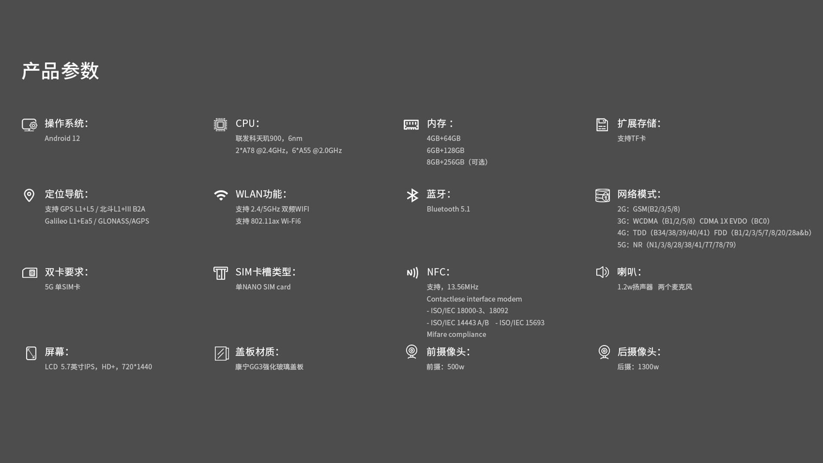The width and height of the screenshot is (823, 463).
Task: Click the WLAN wifi signal icon
Action: pyautogui.click(x=221, y=195)
